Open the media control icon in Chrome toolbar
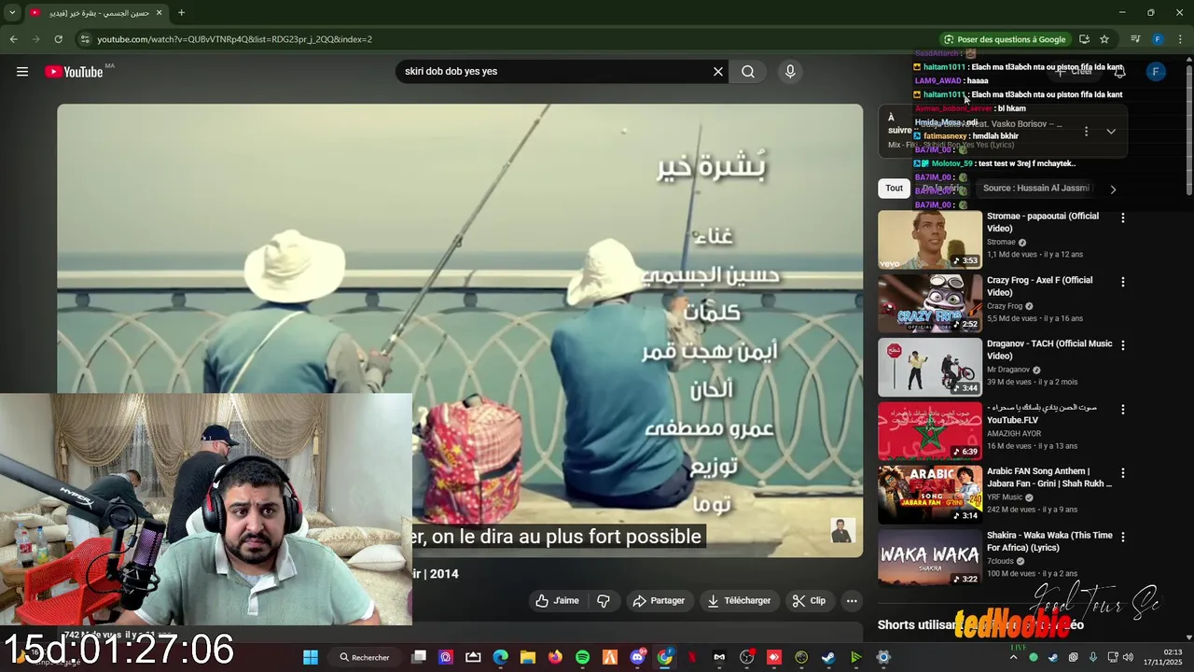The height and width of the screenshot is (672, 1194). 1135,39
